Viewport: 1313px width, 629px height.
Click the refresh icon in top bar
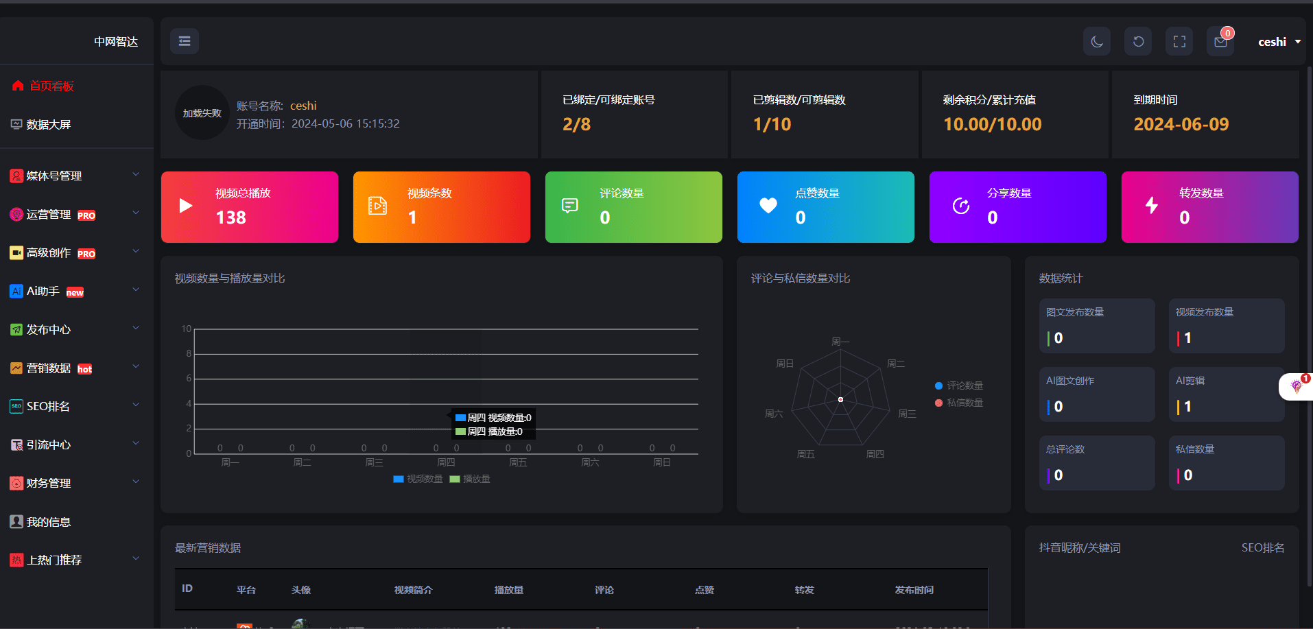[1138, 42]
